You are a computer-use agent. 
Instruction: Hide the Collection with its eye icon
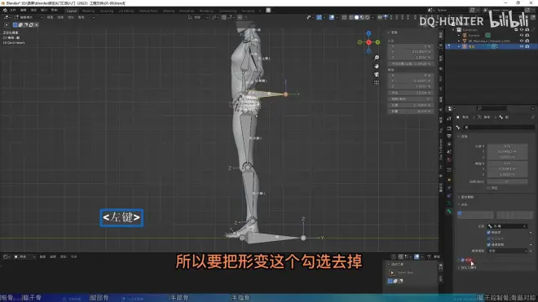point(522,30)
